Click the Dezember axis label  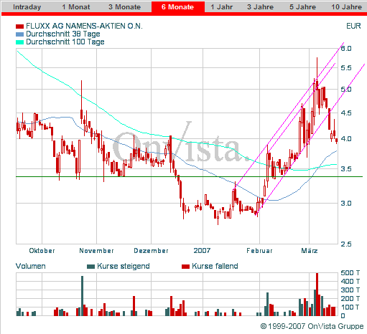[x=151, y=251]
